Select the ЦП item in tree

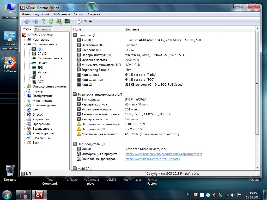click(38, 49)
